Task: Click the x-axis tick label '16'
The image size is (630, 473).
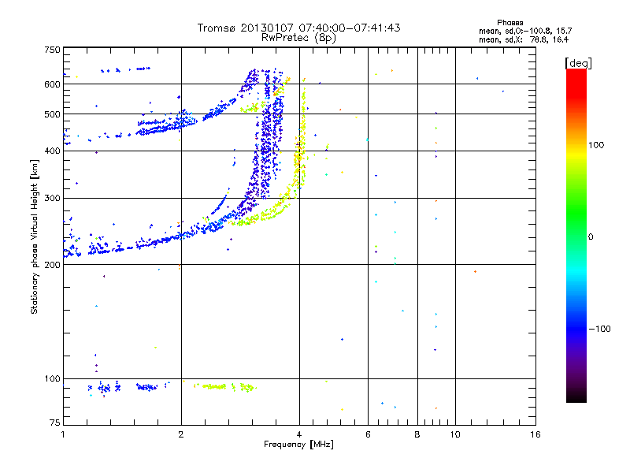Action: tap(535, 434)
